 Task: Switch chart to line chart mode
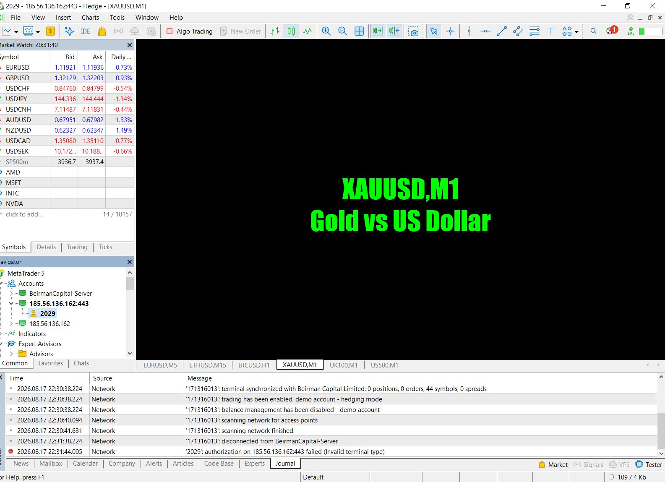click(308, 31)
